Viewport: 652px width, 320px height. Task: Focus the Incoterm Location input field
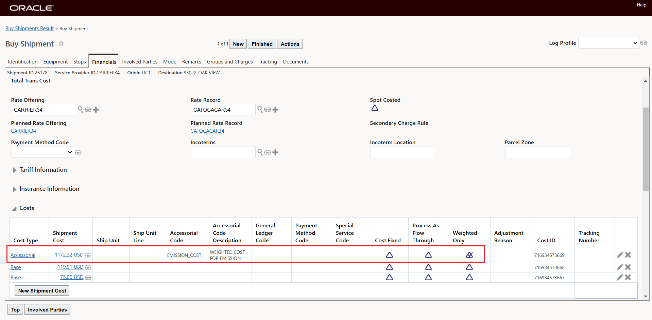(402, 152)
